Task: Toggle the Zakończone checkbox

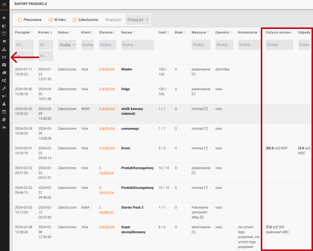Action: (75, 20)
